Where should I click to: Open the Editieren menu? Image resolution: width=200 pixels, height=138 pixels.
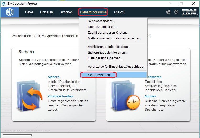[46, 12]
